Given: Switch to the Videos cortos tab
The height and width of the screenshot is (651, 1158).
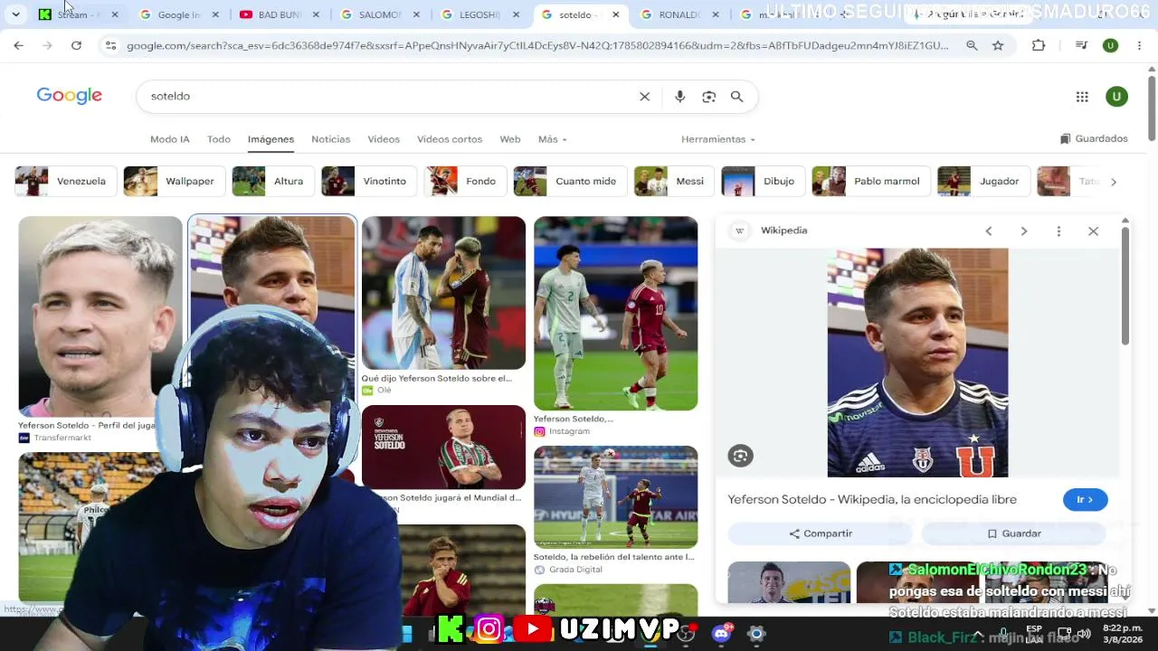Looking at the screenshot, I should click(x=450, y=139).
